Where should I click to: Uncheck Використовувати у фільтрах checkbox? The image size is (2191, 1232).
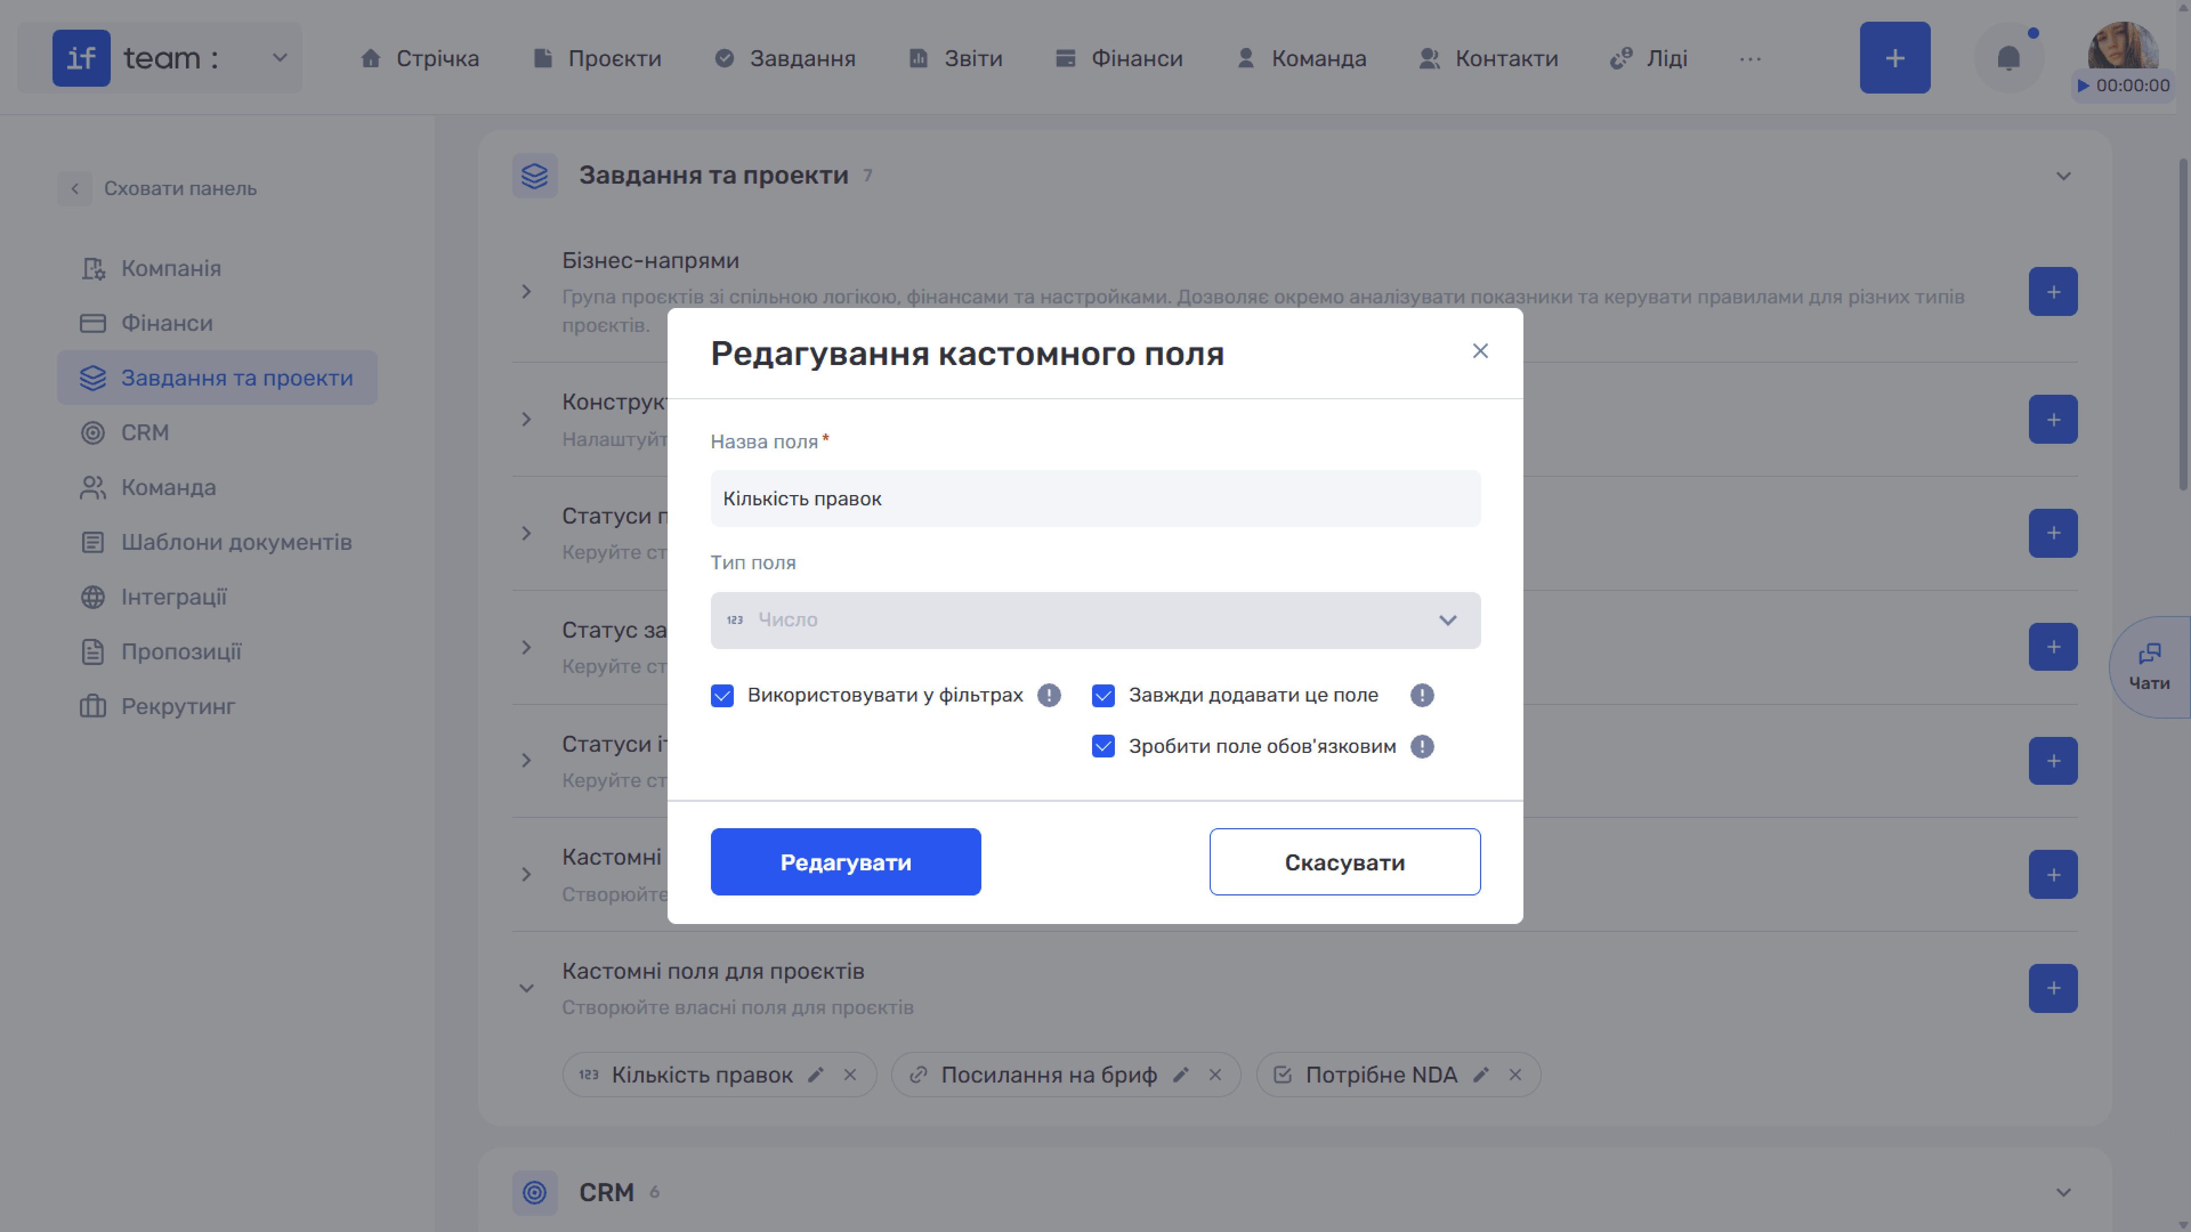(x=721, y=695)
